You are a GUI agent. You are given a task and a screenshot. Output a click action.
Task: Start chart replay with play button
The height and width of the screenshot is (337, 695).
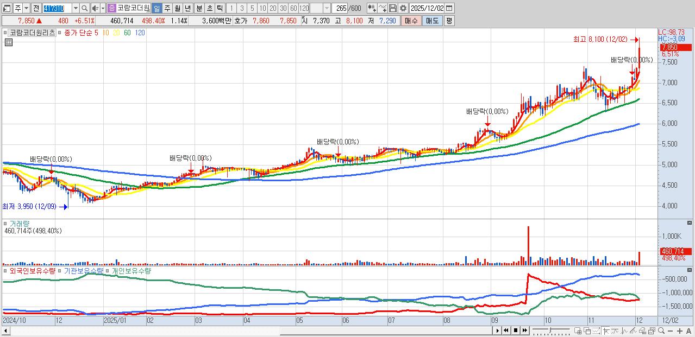pyautogui.click(x=498, y=330)
